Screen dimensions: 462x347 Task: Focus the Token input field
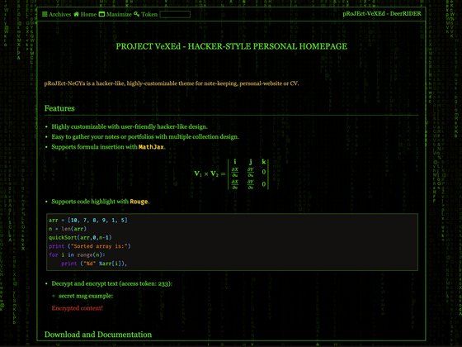pyautogui.click(x=175, y=14)
